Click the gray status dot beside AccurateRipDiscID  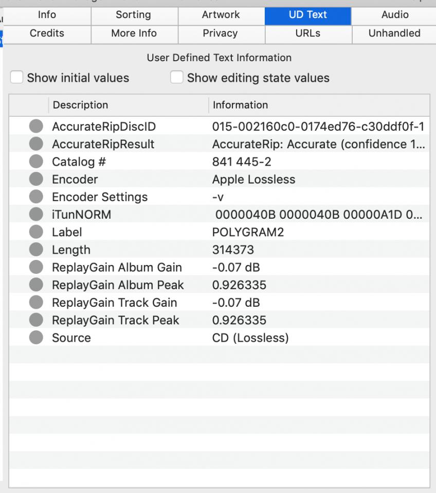coord(35,127)
